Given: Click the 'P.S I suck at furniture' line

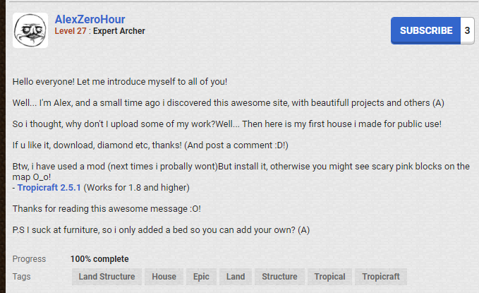Looking at the screenshot, I should [x=161, y=230].
